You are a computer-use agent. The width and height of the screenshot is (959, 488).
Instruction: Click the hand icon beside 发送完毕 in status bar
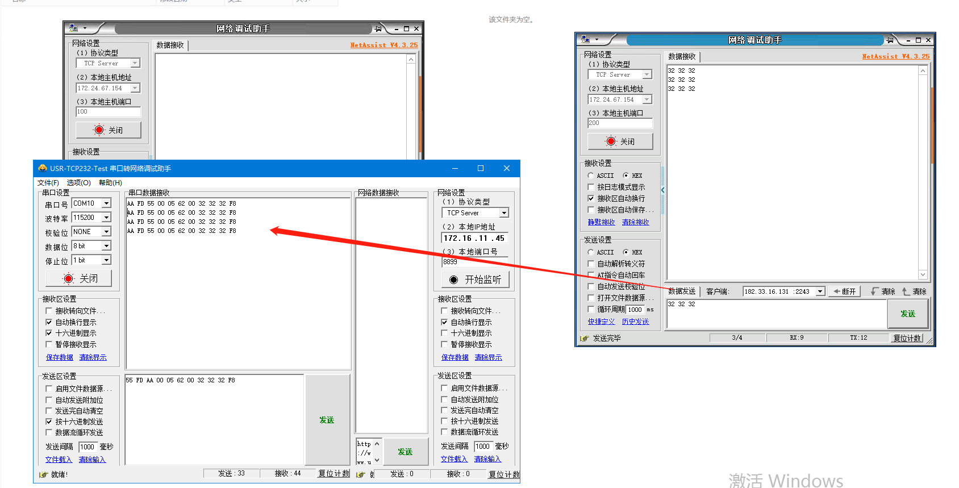[x=584, y=338]
